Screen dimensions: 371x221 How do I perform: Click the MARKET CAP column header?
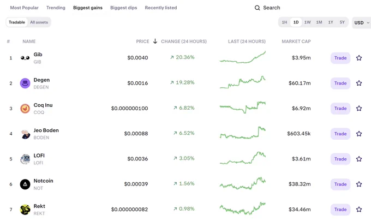[x=296, y=41]
